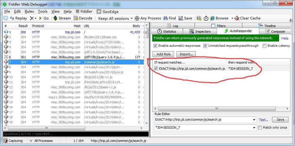
Task: Switch to the Composer tab
Action: 275,31
